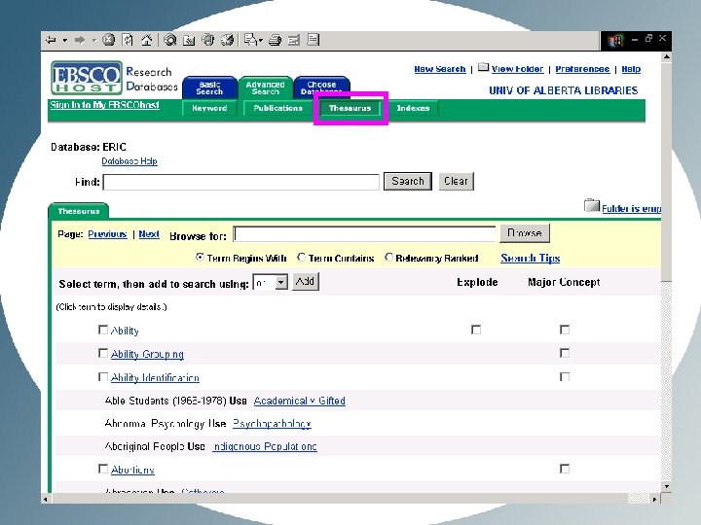
Task: Go to the browser Home page icon
Action: (147, 40)
